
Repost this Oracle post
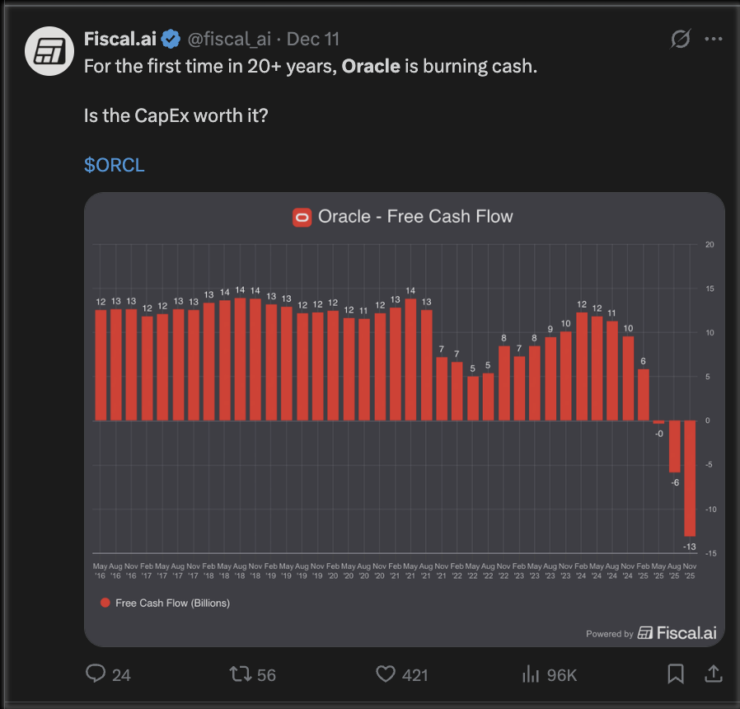[x=239, y=674]
